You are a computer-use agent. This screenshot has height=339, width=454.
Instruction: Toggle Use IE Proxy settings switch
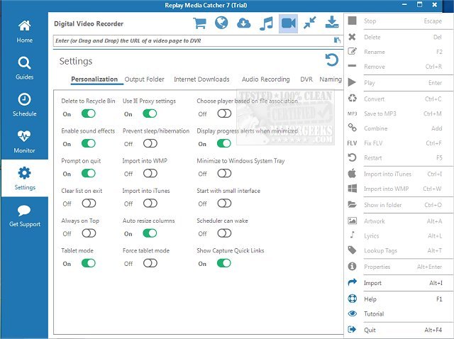pos(150,113)
